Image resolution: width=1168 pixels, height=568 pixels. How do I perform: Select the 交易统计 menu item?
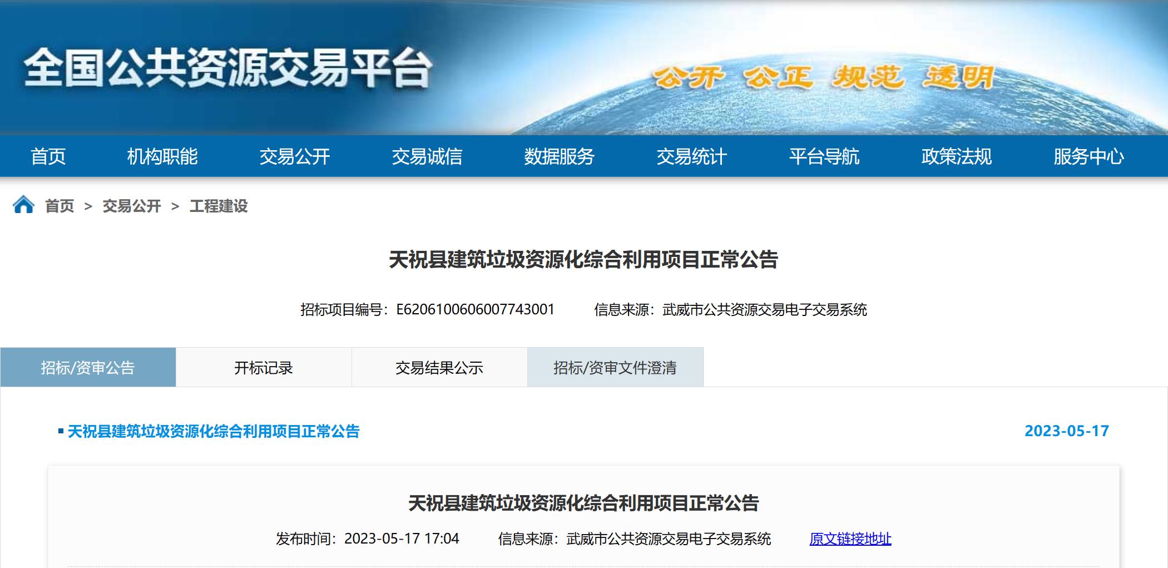(x=692, y=156)
